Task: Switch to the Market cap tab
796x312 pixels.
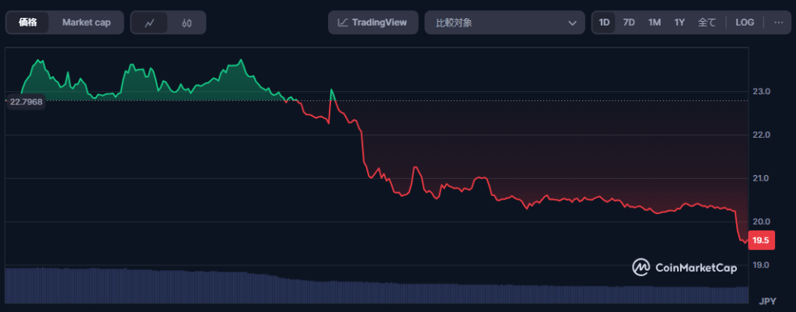Action: click(x=86, y=23)
